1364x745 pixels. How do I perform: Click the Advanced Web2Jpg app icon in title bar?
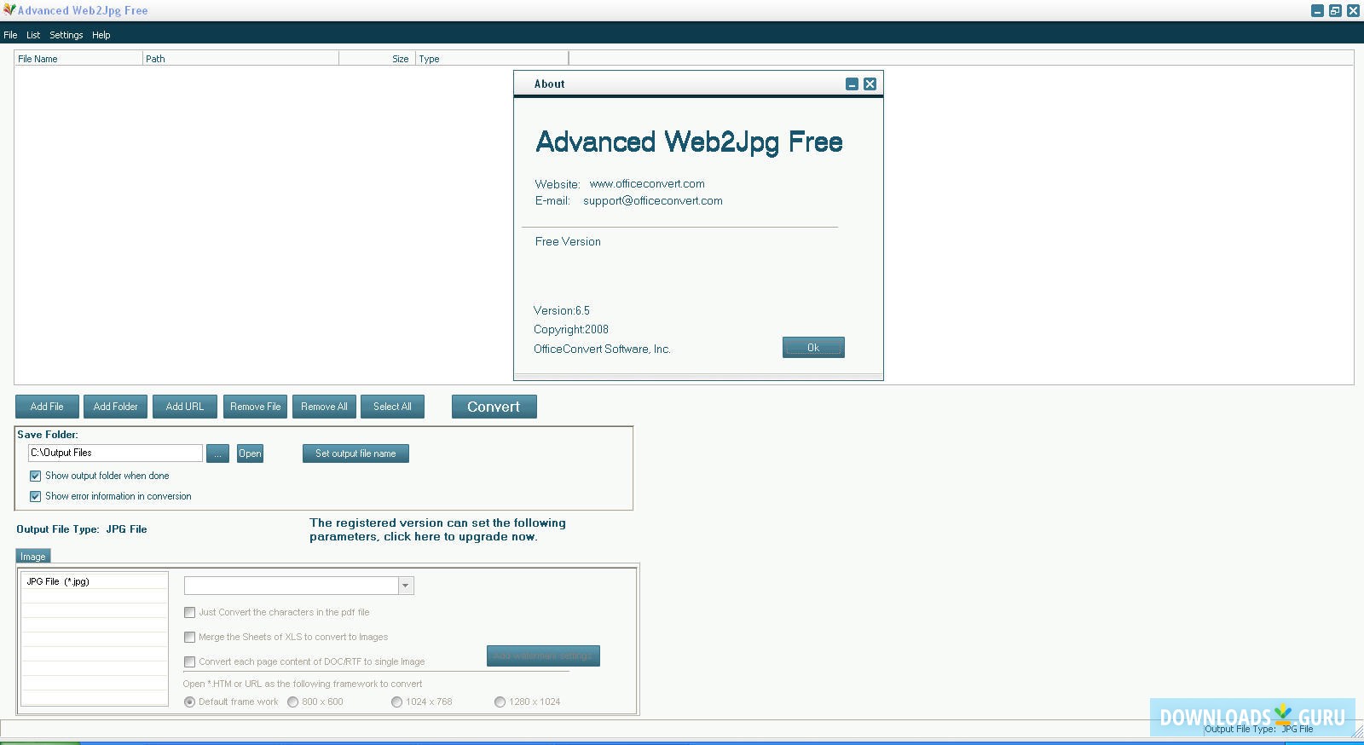click(9, 10)
